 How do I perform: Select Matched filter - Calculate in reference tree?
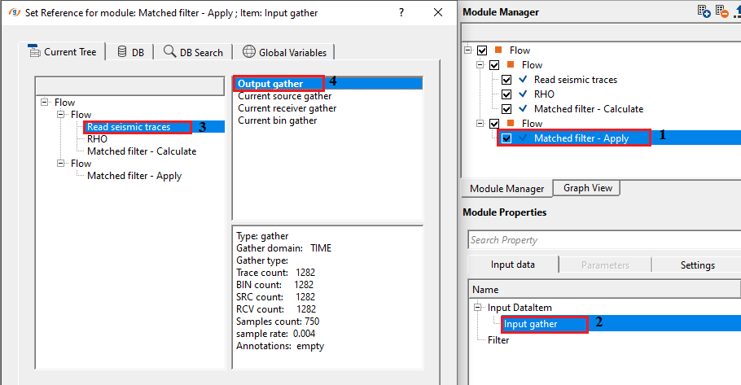click(141, 151)
